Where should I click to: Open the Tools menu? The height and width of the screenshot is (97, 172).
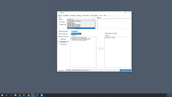(101, 16)
